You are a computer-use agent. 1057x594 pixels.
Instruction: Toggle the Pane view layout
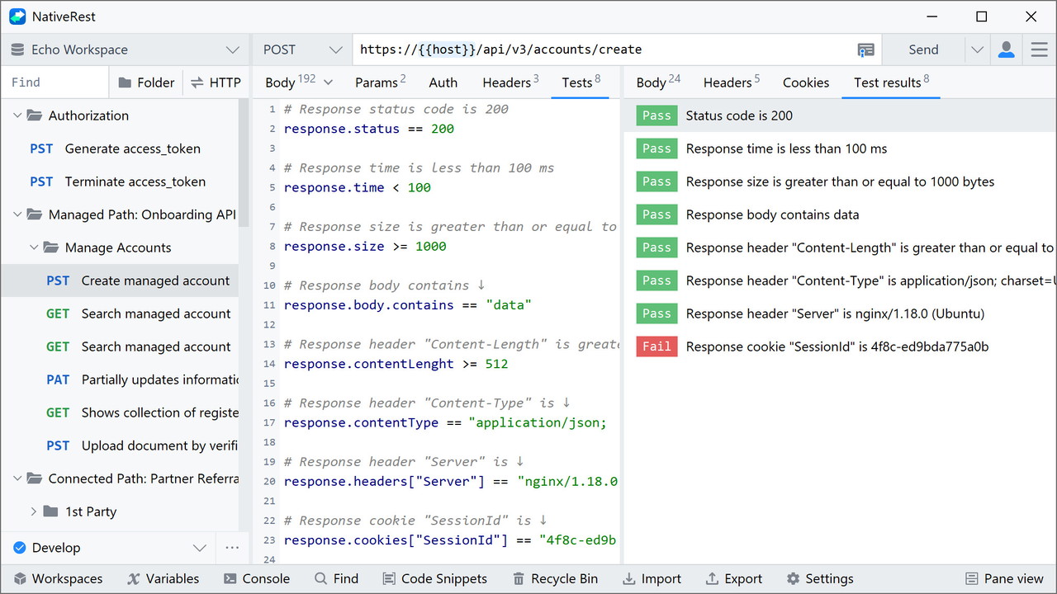point(1004,578)
